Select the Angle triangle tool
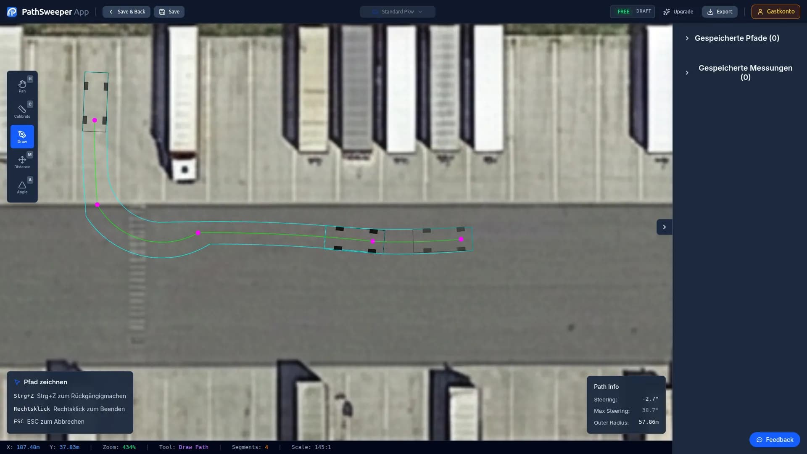 point(22,187)
